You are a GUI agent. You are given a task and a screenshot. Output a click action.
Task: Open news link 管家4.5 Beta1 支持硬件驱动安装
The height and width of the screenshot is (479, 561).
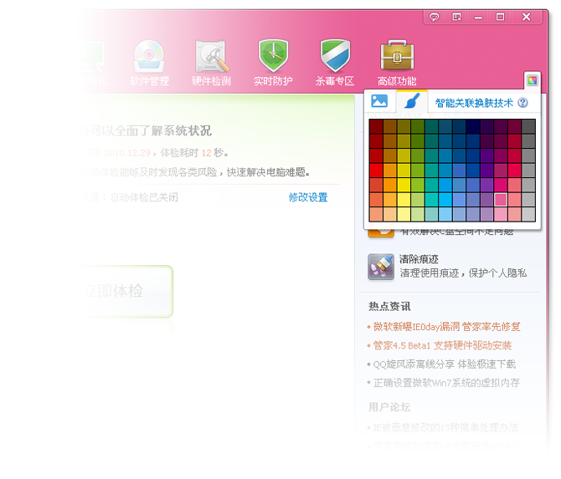[x=442, y=345]
